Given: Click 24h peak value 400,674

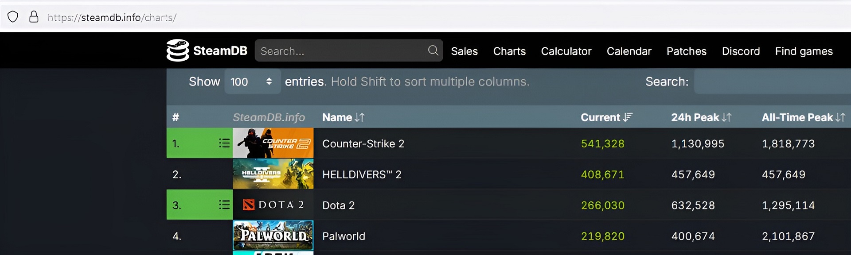Looking at the screenshot, I should 693,236.
